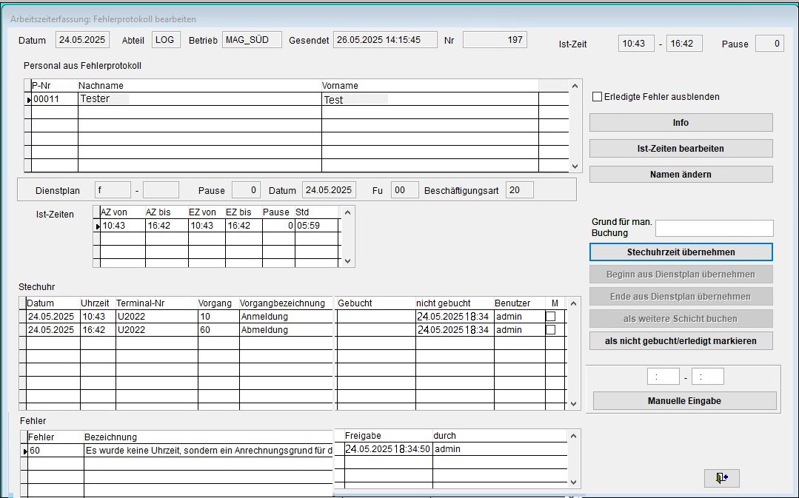Click the Ist-Zeit end field 16:42
The height and width of the screenshot is (498, 799).
point(684,44)
